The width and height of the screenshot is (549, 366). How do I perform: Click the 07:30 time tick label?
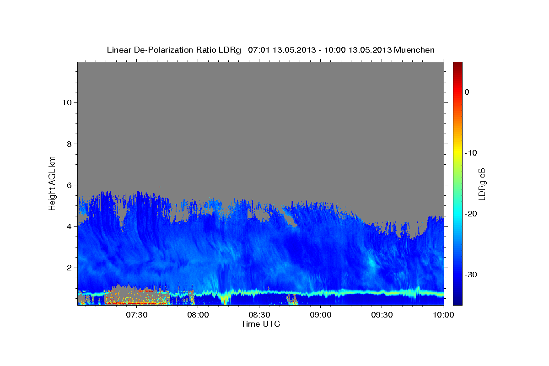(136, 315)
